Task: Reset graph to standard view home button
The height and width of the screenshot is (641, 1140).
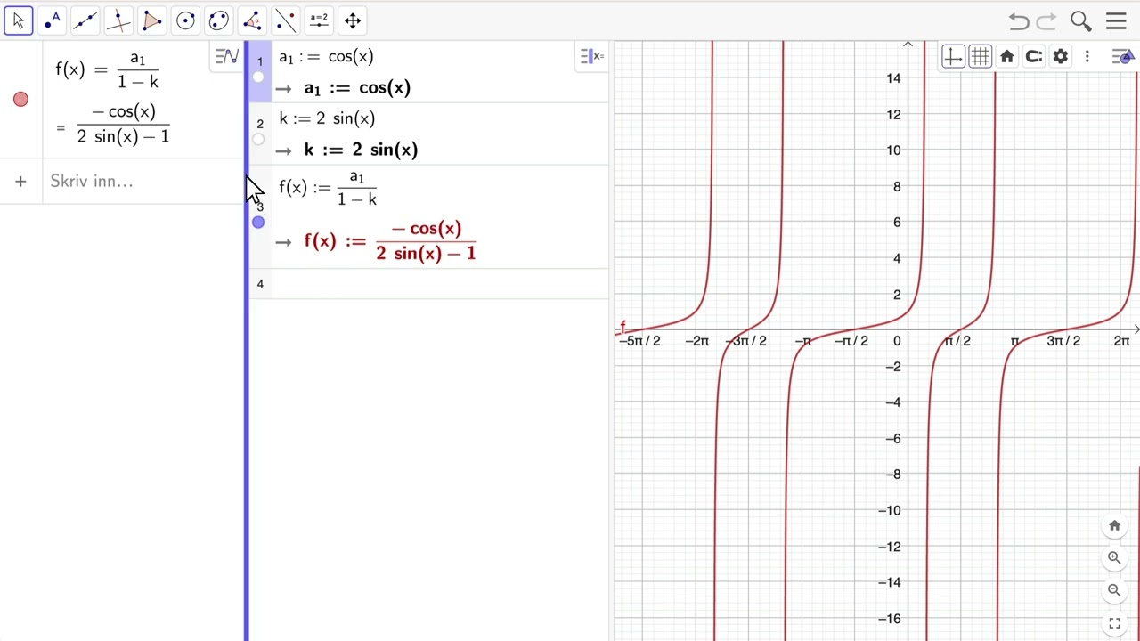Action: [1114, 526]
